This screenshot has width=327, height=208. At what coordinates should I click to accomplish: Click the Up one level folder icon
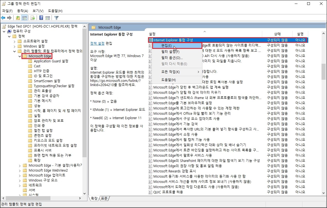(18, 18)
